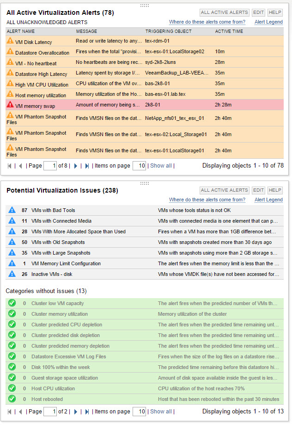The image size is (292, 425).
Task: Click the Page number field in the Active Alerts pager
Action: 50,166
